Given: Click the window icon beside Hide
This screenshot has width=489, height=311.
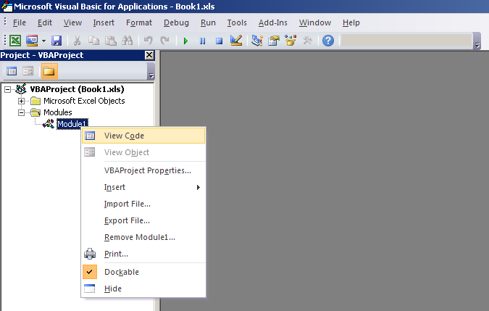Looking at the screenshot, I should click(x=90, y=289).
